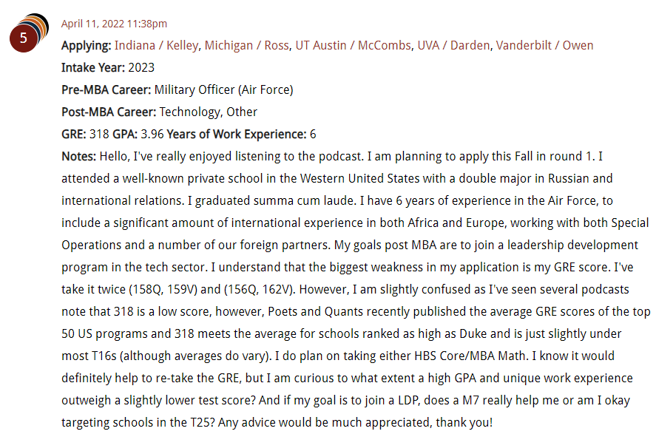Select the intake year value 2023
656x434 pixels.
pyautogui.click(x=141, y=67)
